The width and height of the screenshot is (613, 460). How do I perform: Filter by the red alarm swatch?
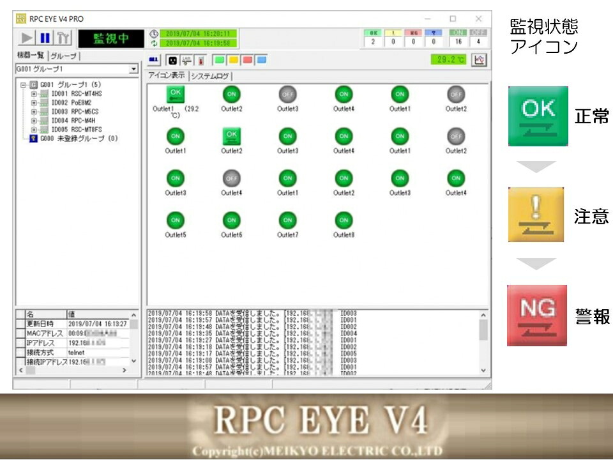(247, 60)
